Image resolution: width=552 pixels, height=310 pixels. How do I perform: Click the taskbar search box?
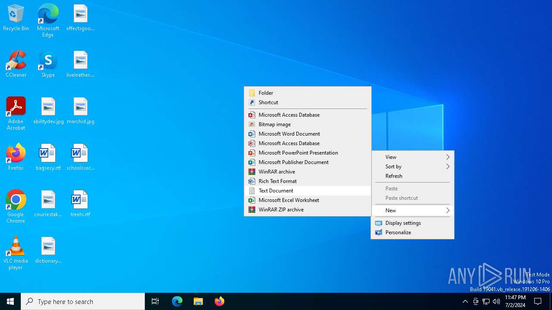tap(83, 301)
